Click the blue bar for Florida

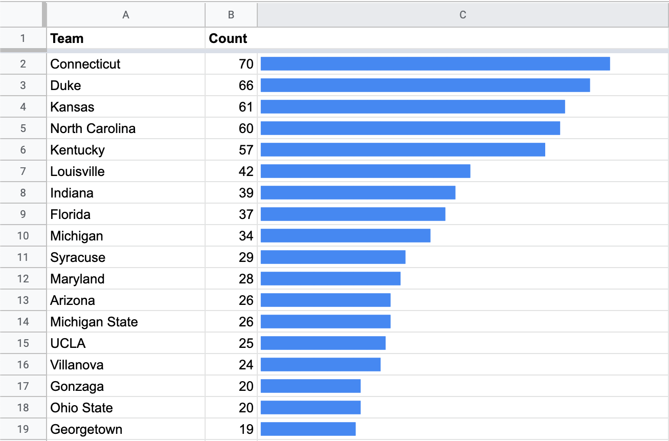click(x=353, y=214)
